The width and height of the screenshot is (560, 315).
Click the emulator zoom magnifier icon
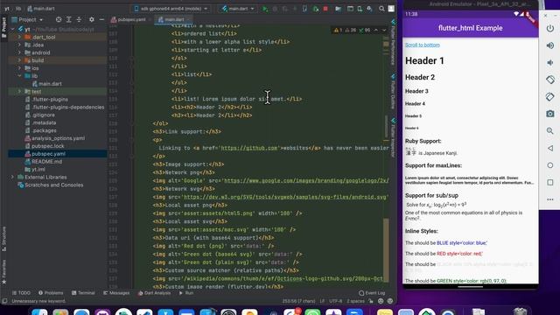(550, 131)
